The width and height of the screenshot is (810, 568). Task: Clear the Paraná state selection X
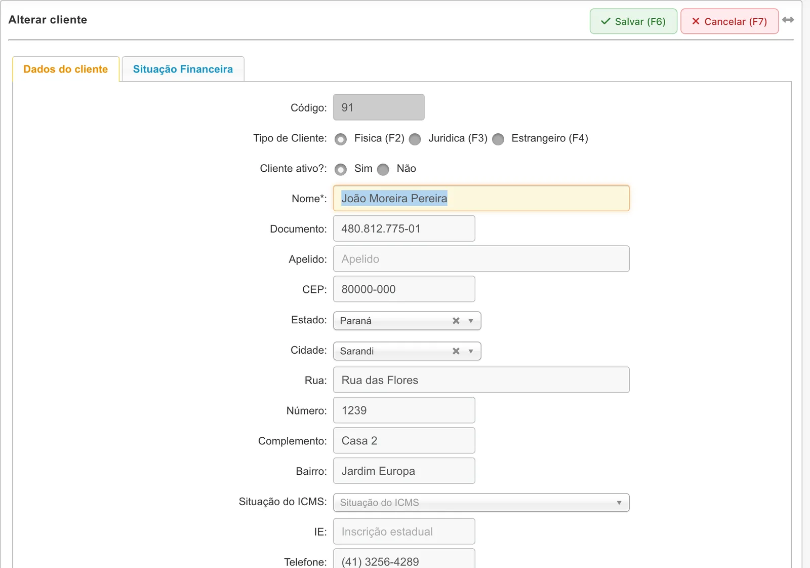coord(456,321)
